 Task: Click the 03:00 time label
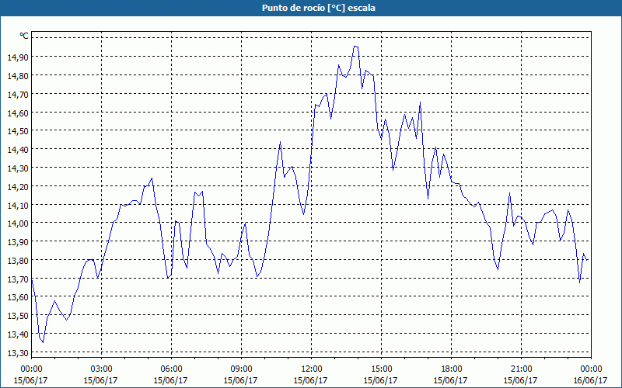pyautogui.click(x=101, y=369)
